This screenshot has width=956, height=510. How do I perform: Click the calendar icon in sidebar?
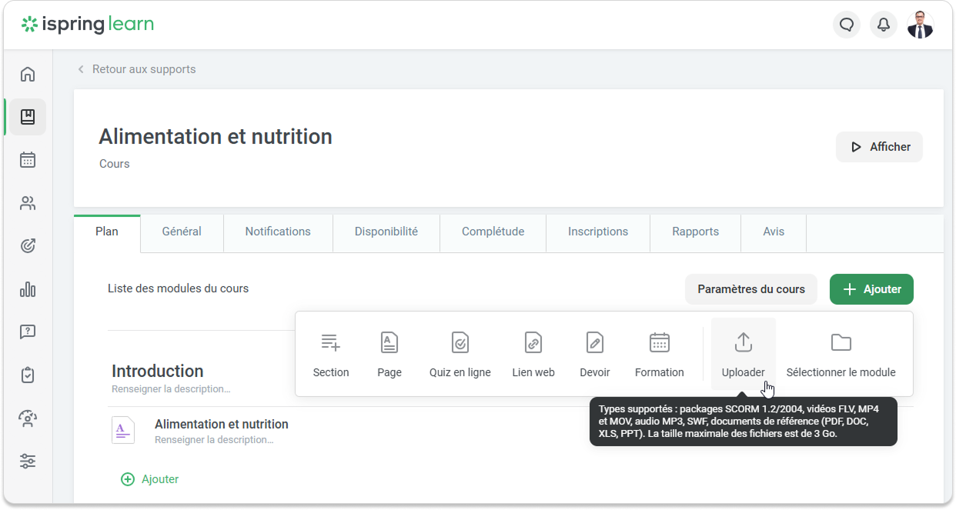coord(28,160)
